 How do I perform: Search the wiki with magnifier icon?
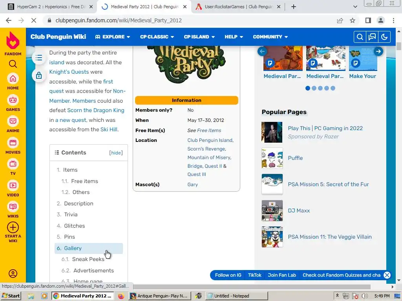[360, 37]
